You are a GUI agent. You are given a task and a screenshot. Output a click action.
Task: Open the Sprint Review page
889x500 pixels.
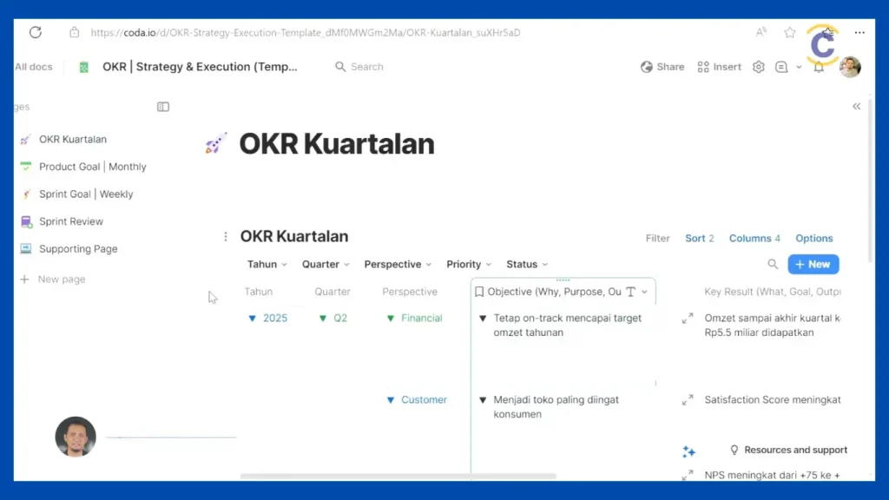[x=70, y=221]
